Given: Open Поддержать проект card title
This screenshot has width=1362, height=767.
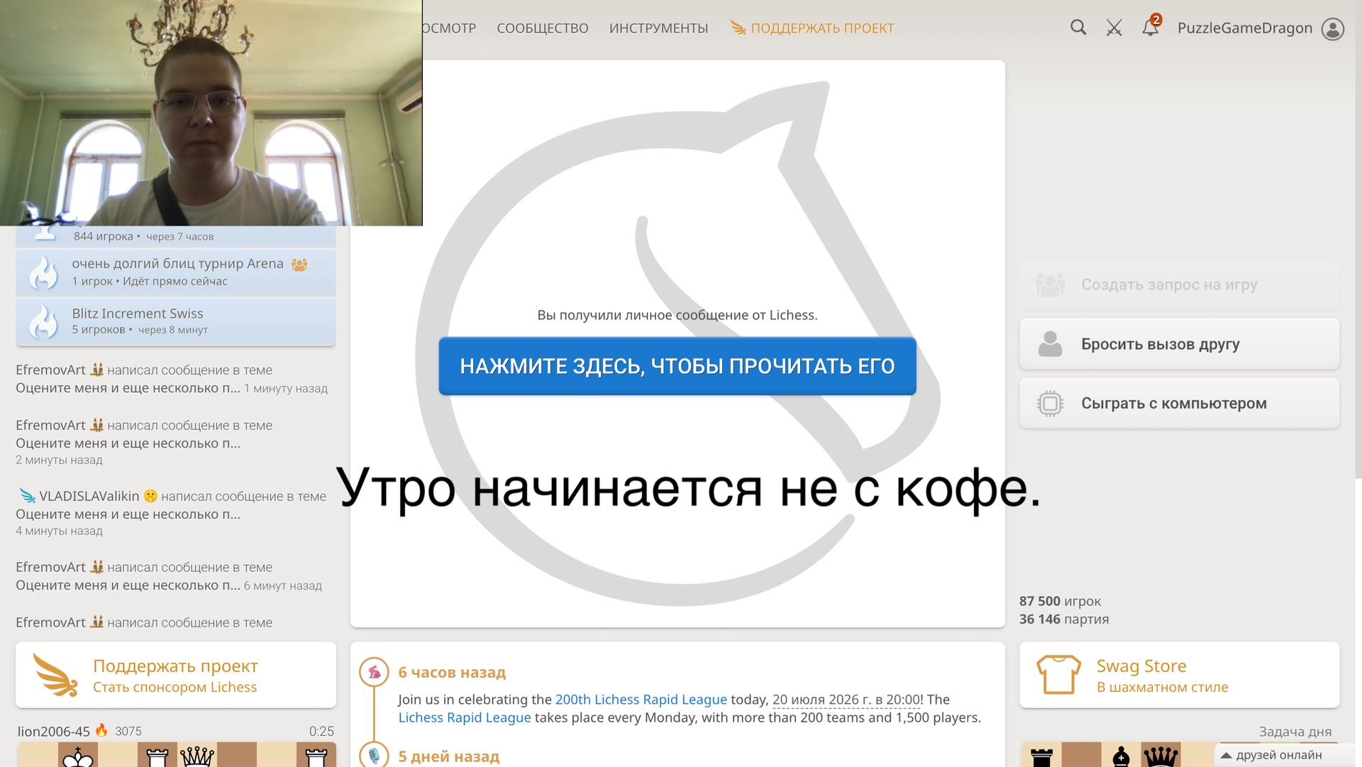Looking at the screenshot, I should pos(175,666).
